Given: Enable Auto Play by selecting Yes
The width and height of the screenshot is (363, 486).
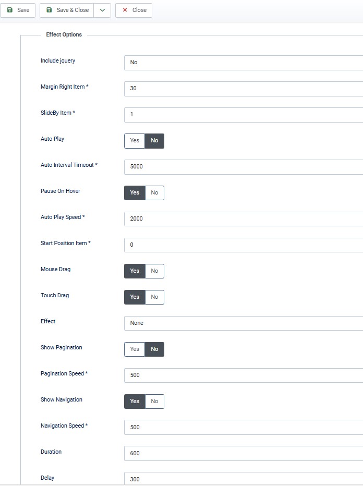Looking at the screenshot, I should (135, 141).
